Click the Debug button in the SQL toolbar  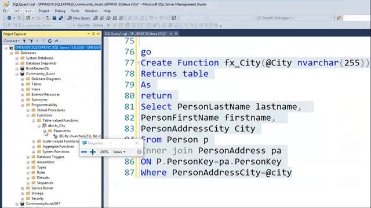pyautogui.click(x=97, y=25)
